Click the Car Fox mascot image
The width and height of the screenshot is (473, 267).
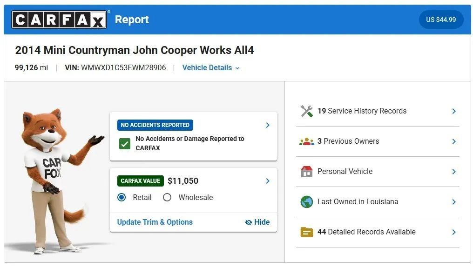pos(57,181)
